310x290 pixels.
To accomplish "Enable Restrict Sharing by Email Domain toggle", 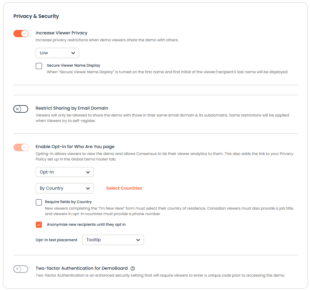I will tap(21, 109).
